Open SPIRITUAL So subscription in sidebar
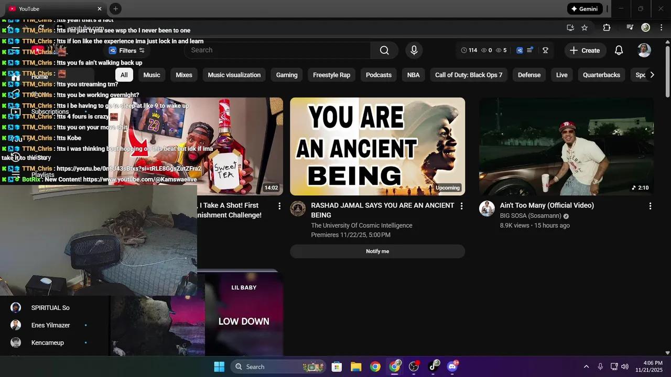Image resolution: width=671 pixels, height=377 pixels. pyautogui.click(x=50, y=308)
